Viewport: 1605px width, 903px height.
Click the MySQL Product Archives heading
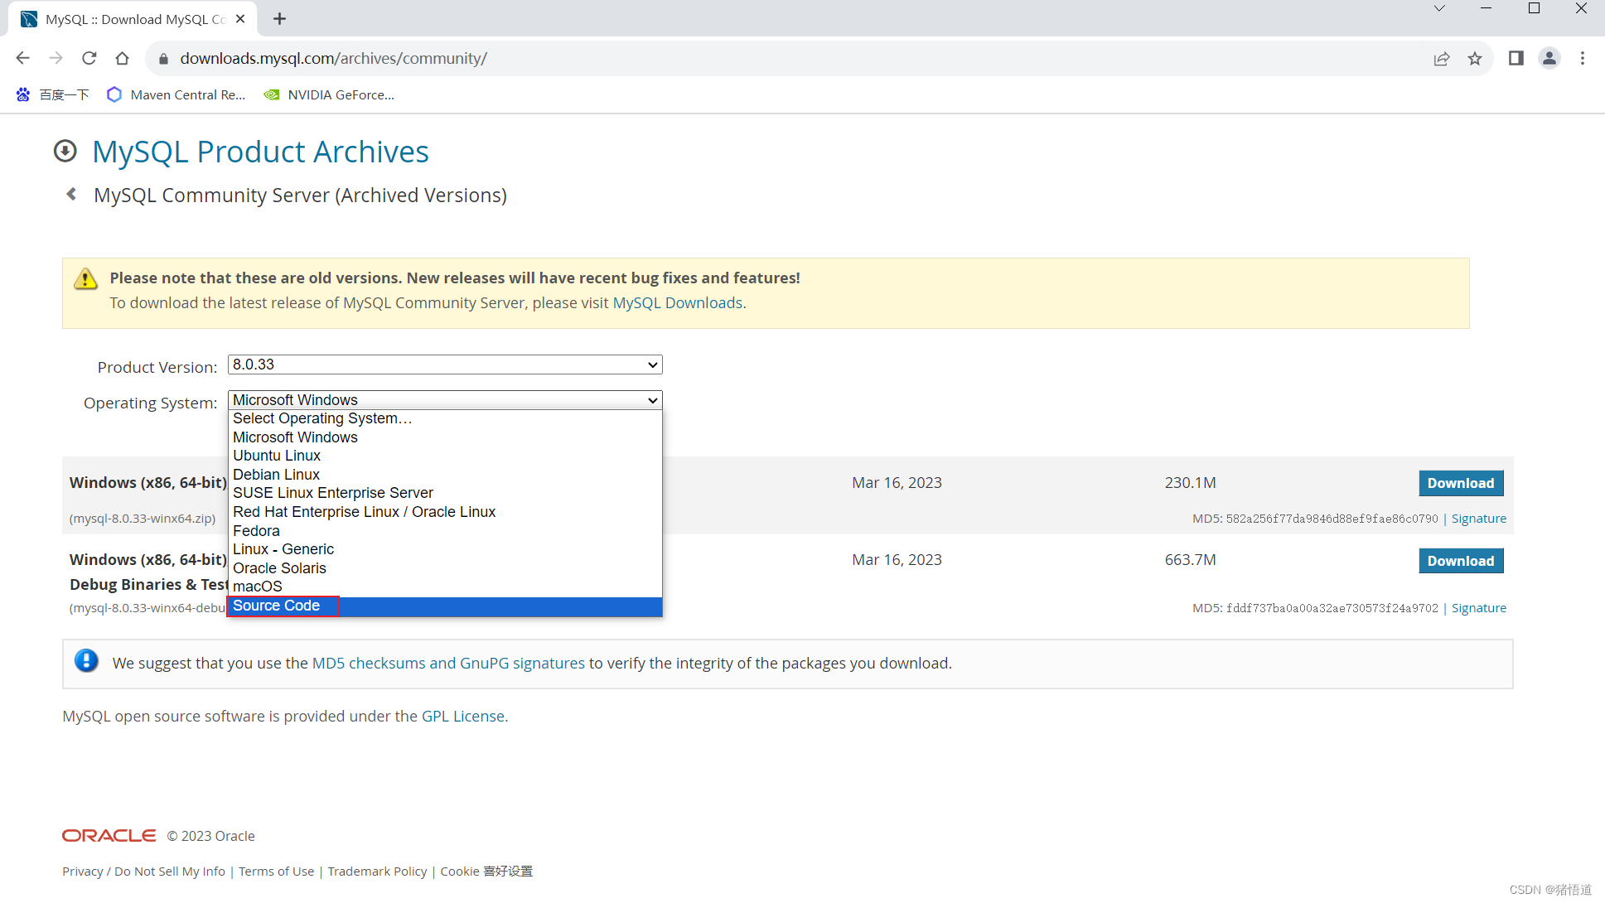click(x=260, y=152)
